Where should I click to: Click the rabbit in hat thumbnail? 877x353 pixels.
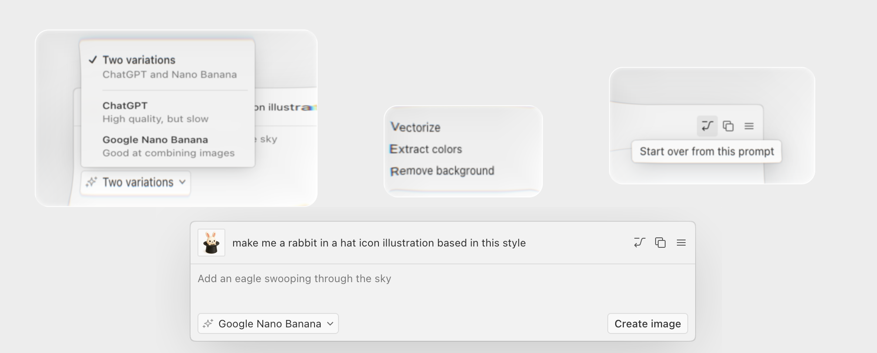[211, 243]
